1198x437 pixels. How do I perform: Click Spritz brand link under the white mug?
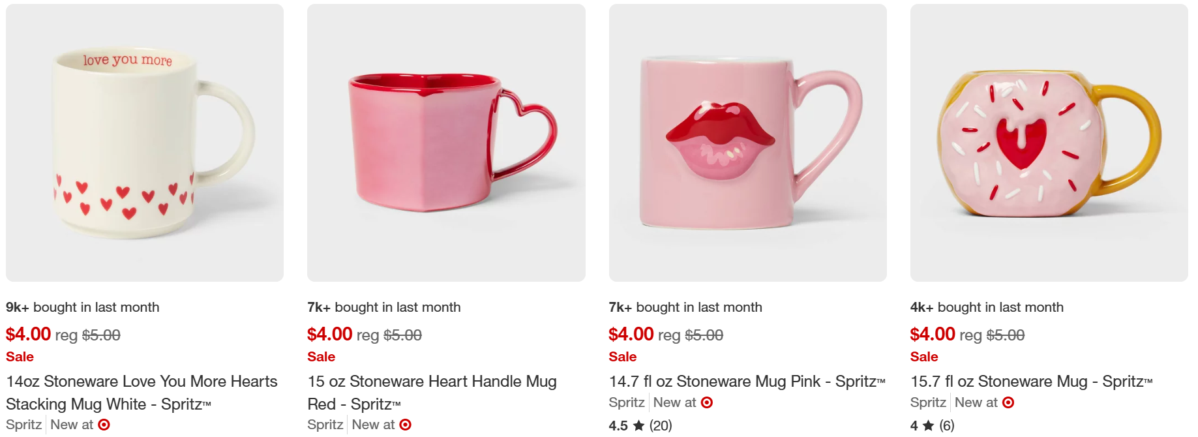tap(24, 425)
